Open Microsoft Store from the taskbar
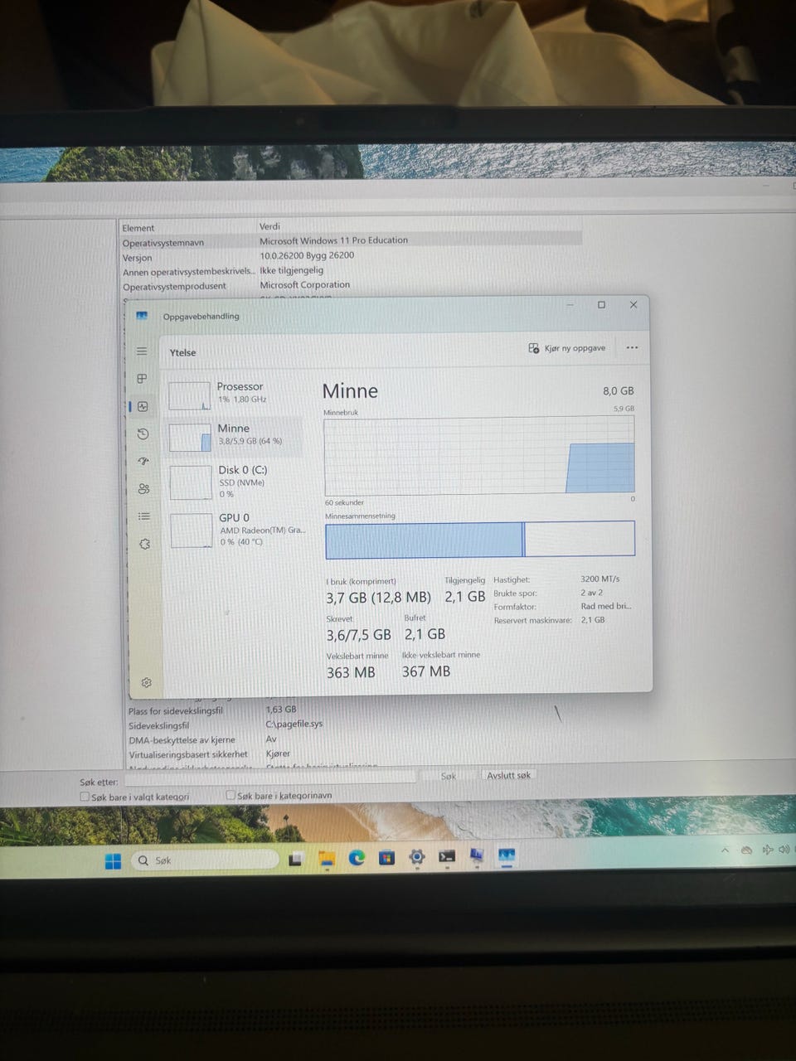The width and height of the screenshot is (796, 1061). point(386,858)
